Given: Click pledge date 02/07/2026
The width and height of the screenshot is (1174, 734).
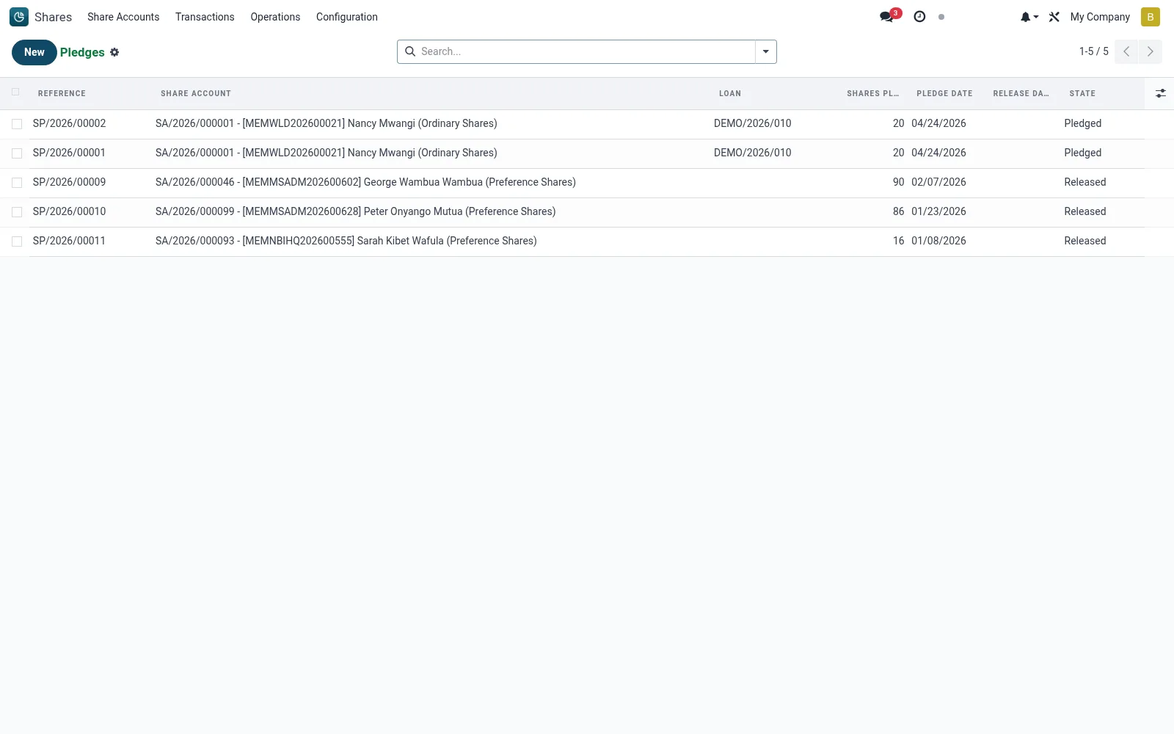Looking at the screenshot, I should [938, 182].
